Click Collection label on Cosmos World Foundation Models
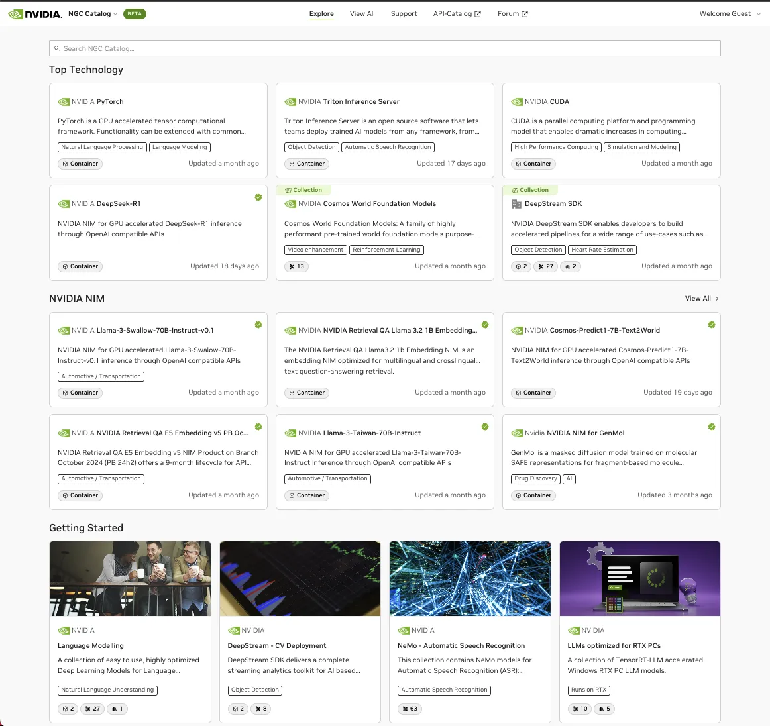Image resolution: width=770 pixels, height=726 pixels. click(x=303, y=190)
